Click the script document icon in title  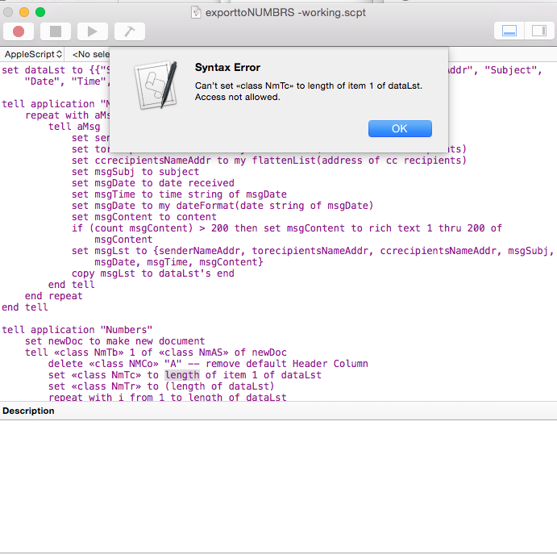click(196, 12)
